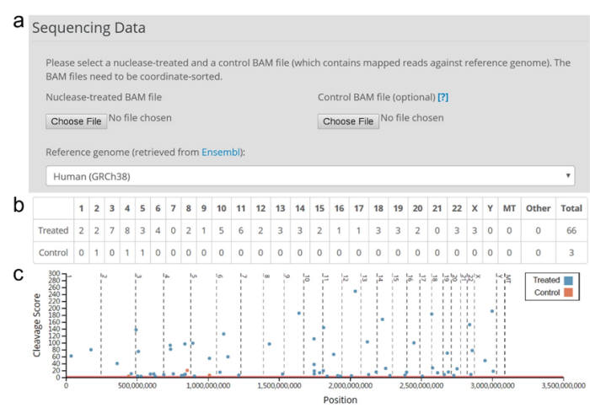590x408 pixels.
Task: Click the highest data point near score 250
Action: click(356, 291)
